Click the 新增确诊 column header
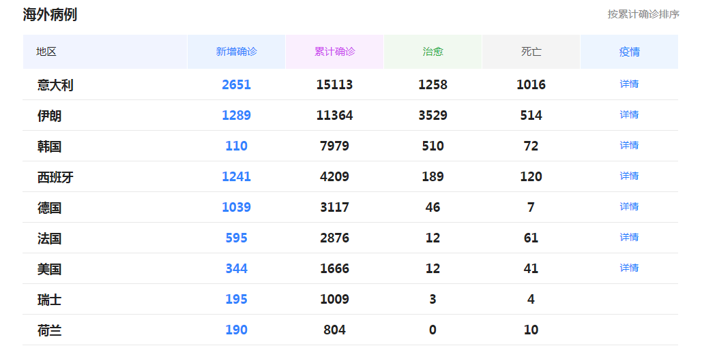The image size is (702, 348). click(x=236, y=52)
